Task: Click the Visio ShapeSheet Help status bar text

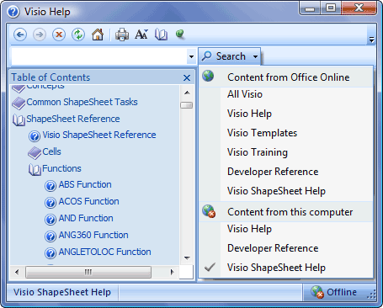Action: pyautogui.click(x=62, y=292)
